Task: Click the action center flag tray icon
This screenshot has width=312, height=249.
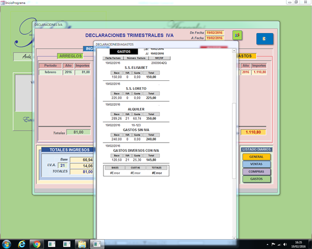Action: pos(273,244)
